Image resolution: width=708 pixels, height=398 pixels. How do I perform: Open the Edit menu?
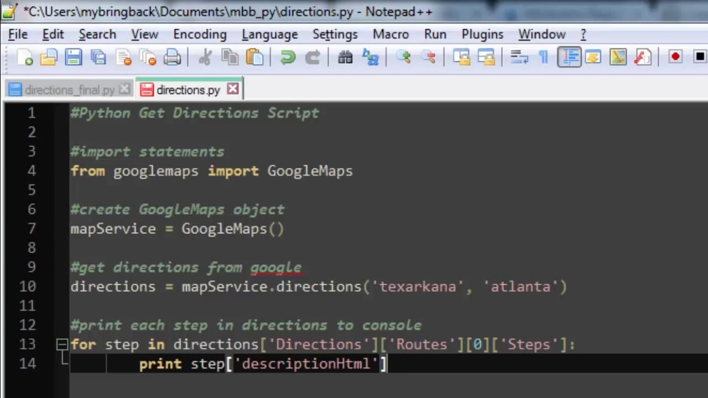pos(53,34)
